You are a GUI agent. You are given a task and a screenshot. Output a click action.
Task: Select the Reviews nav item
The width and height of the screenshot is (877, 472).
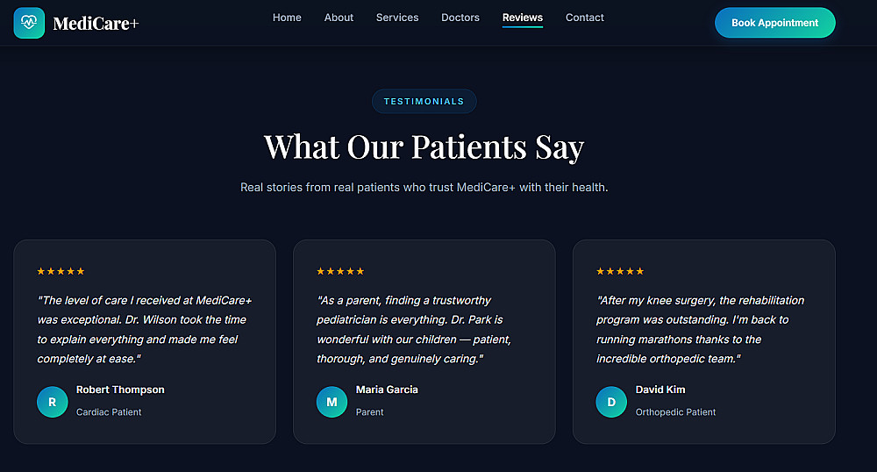[x=523, y=18]
